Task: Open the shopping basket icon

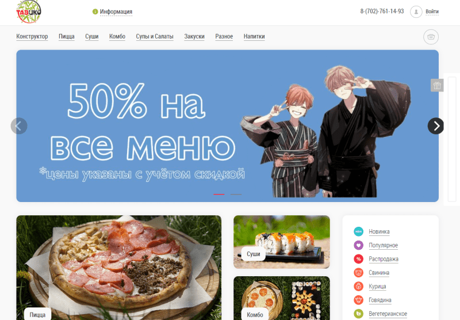Action: pos(431,37)
